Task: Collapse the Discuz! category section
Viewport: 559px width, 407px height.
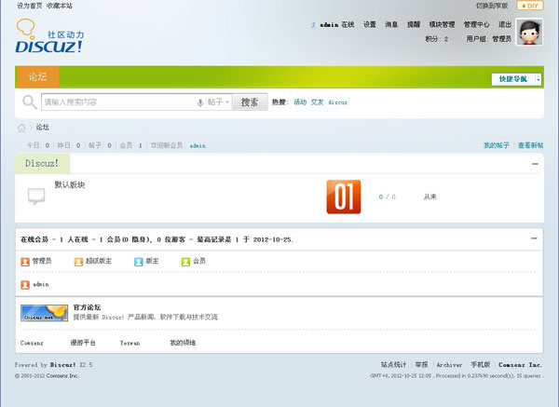Action: point(535,164)
